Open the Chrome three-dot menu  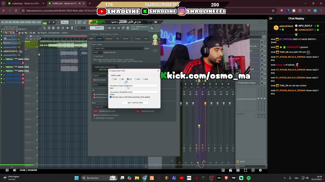[321, 11]
